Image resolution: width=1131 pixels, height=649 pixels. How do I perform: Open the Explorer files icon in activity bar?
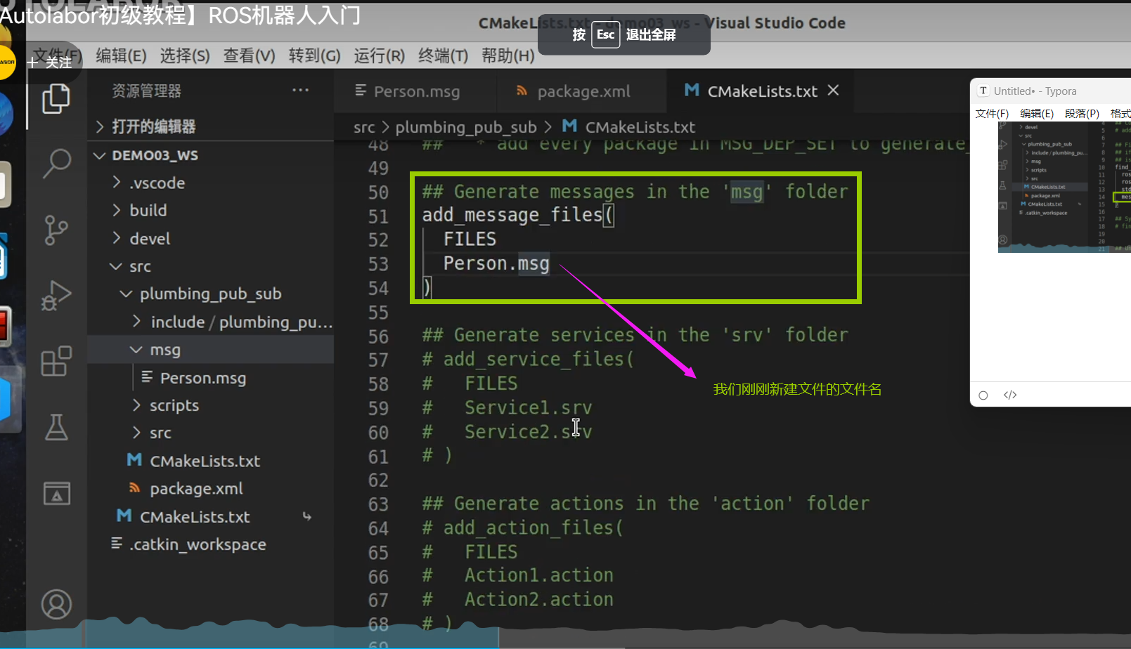click(x=56, y=99)
